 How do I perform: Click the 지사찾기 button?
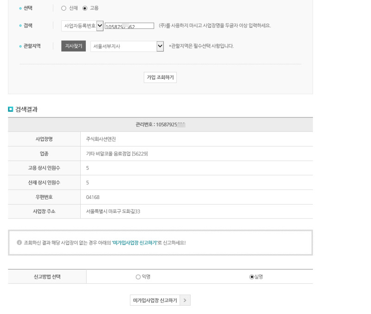coord(73,46)
